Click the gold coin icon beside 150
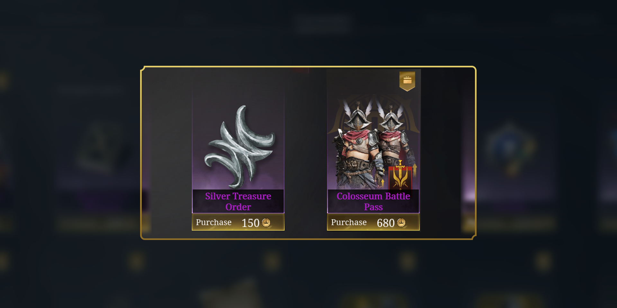 [266, 222]
